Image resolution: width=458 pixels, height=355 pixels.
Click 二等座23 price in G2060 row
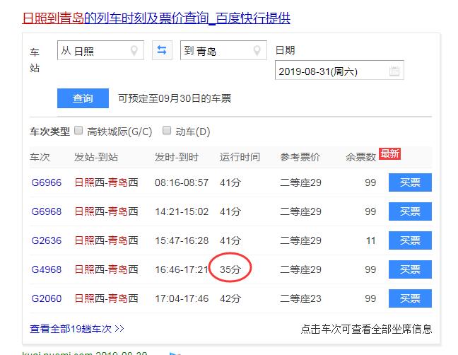click(x=300, y=298)
